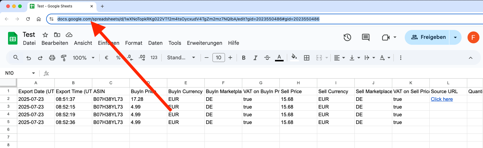Open the fill color paint bucket
483x148 pixels.
[294, 57]
